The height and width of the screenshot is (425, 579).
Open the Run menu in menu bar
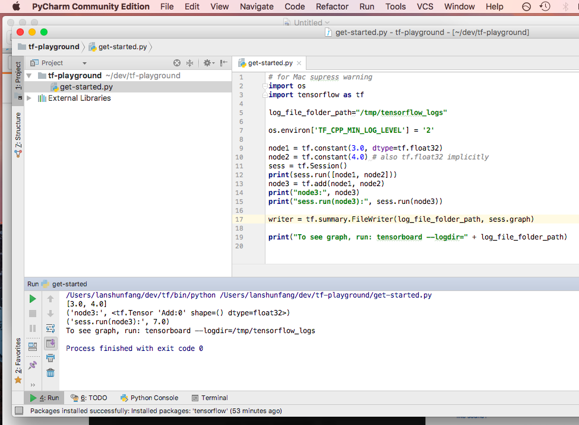point(366,7)
